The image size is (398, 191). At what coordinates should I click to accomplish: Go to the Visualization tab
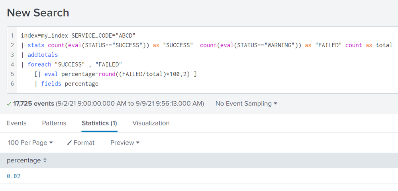point(151,123)
